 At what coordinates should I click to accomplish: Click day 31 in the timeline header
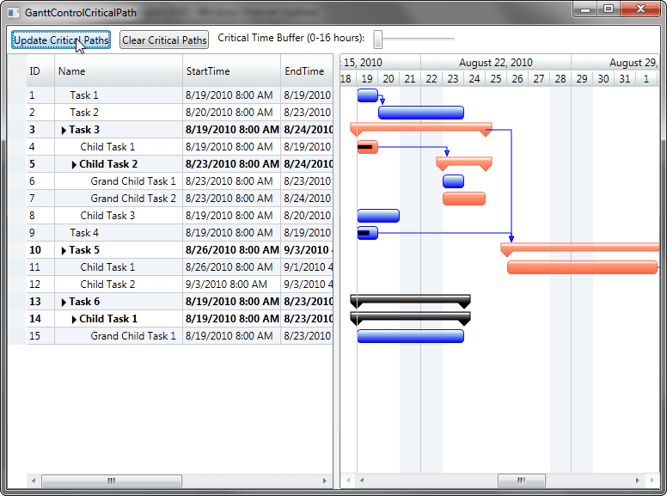click(625, 79)
